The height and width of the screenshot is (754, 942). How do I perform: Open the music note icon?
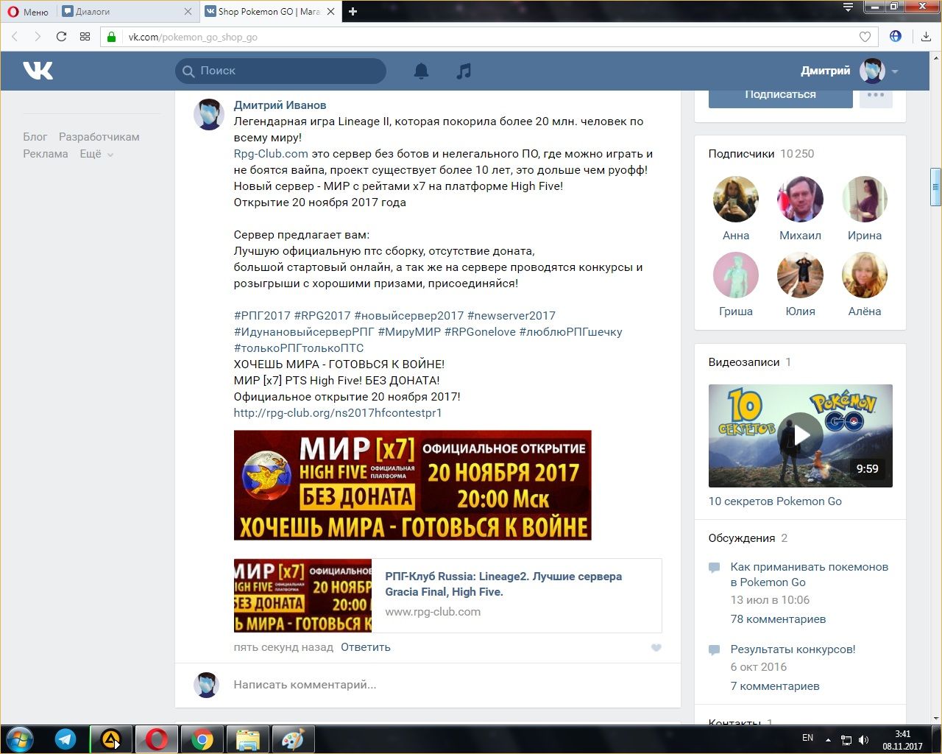pyautogui.click(x=464, y=71)
